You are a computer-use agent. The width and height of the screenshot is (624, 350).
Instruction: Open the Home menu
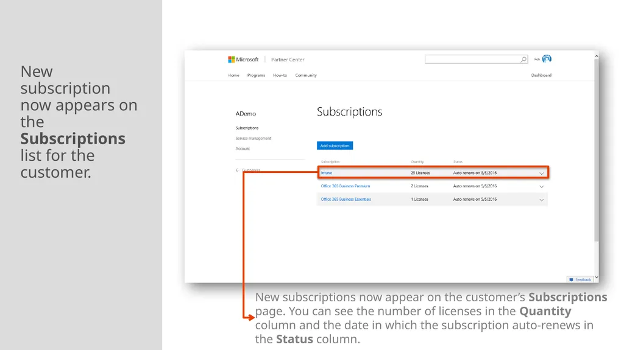233,75
